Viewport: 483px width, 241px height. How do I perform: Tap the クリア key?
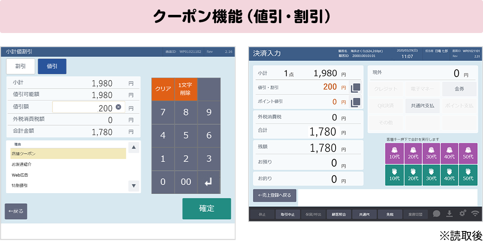click(163, 89)
